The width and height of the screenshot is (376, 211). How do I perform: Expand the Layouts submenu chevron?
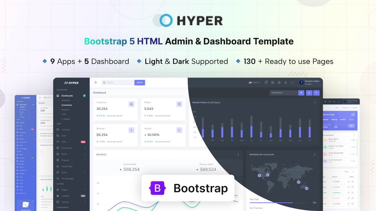pos(85,202)
